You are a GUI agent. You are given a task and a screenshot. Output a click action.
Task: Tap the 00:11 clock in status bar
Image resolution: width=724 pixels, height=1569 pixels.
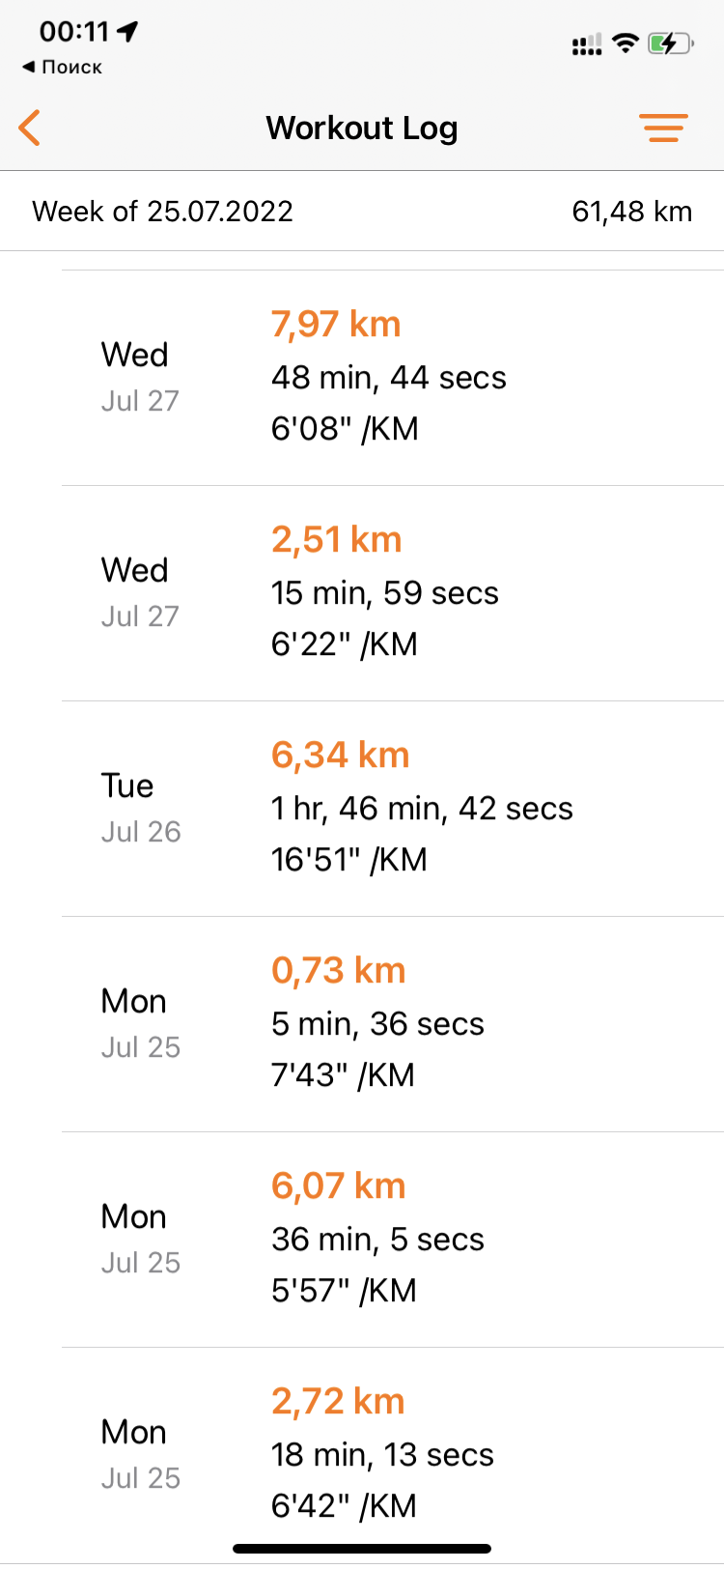[x=73, y=31]
